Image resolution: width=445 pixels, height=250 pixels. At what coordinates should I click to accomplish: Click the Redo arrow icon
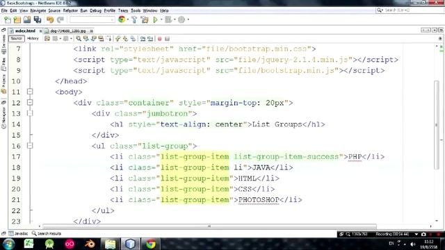tap(60, 19)
